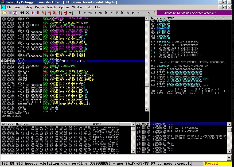The width and height of the screenshot is (234, 167).
Task: Click the red question mark help icon
Action: coord(154,13)
